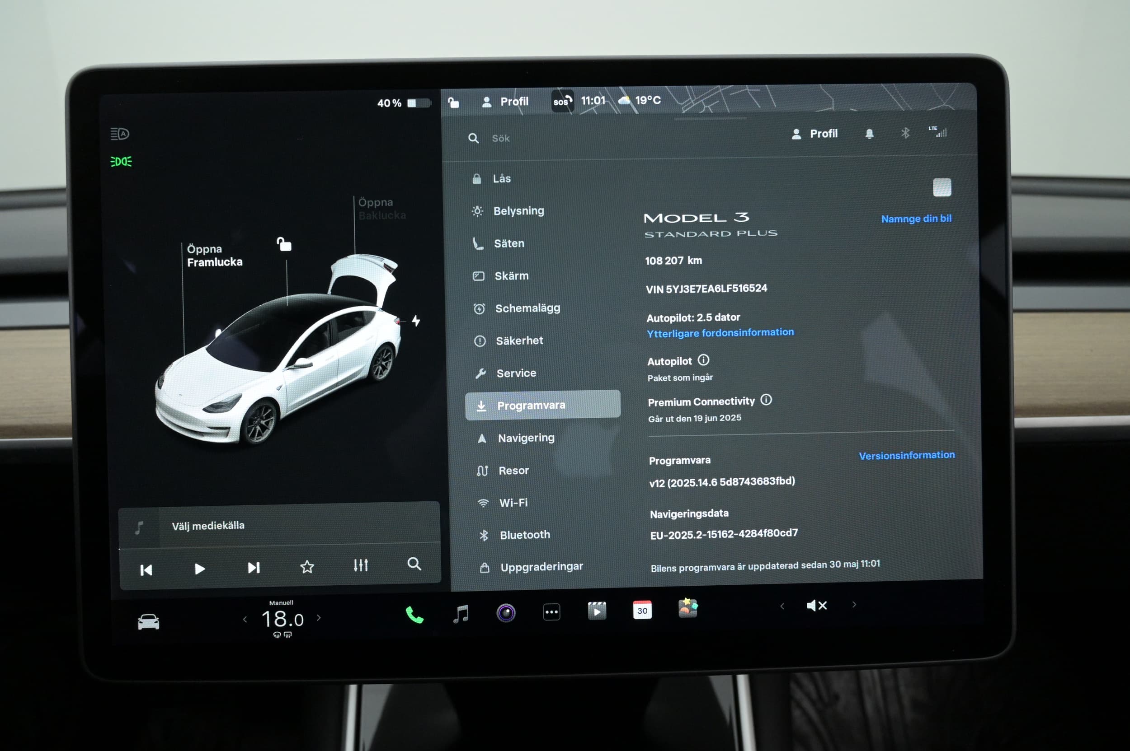The image size is (1130, 751).
Task: Search media with magnifier icon
Action: (x=414, y=564)
